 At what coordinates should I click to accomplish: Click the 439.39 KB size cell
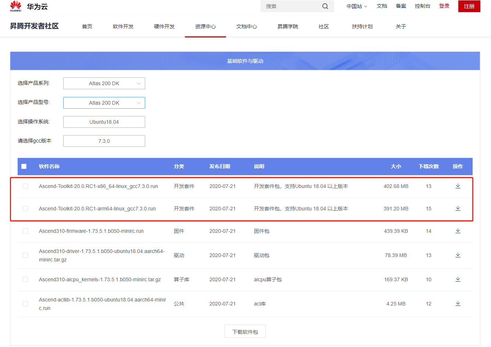[396, 231]
